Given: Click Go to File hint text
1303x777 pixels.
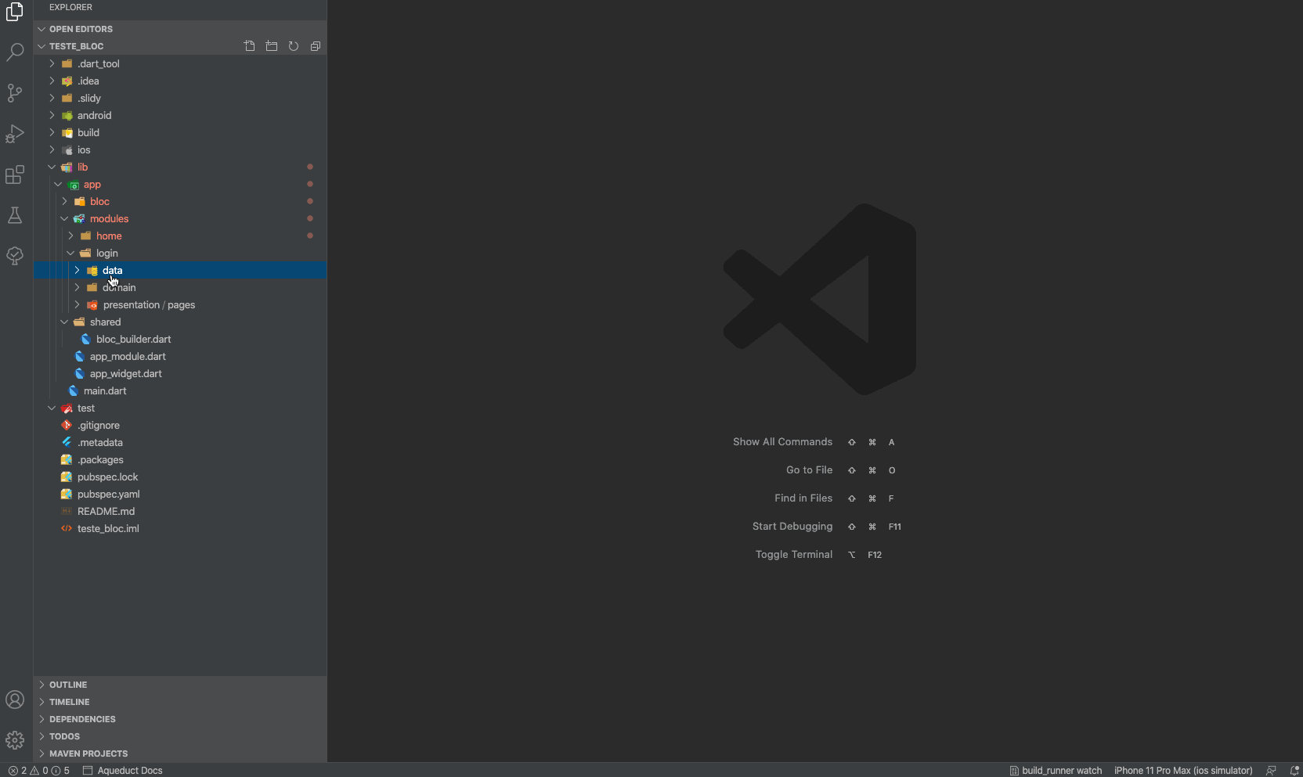Looking at the screenshot, I should [x=809, y=470].
